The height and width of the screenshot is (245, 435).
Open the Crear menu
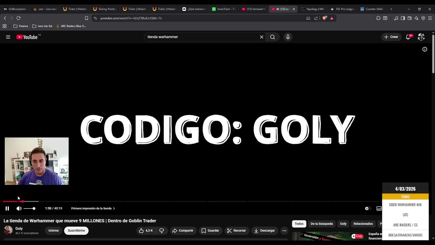coord(391,37)
